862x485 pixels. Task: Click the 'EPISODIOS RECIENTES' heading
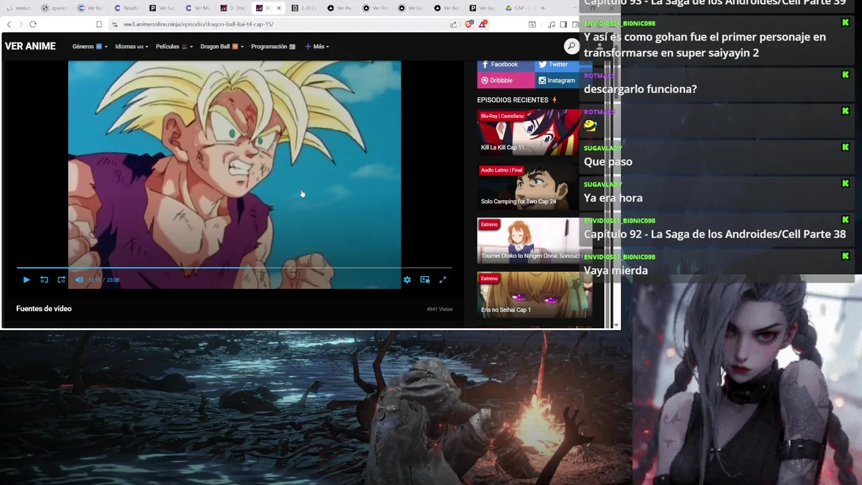[512, 100]
